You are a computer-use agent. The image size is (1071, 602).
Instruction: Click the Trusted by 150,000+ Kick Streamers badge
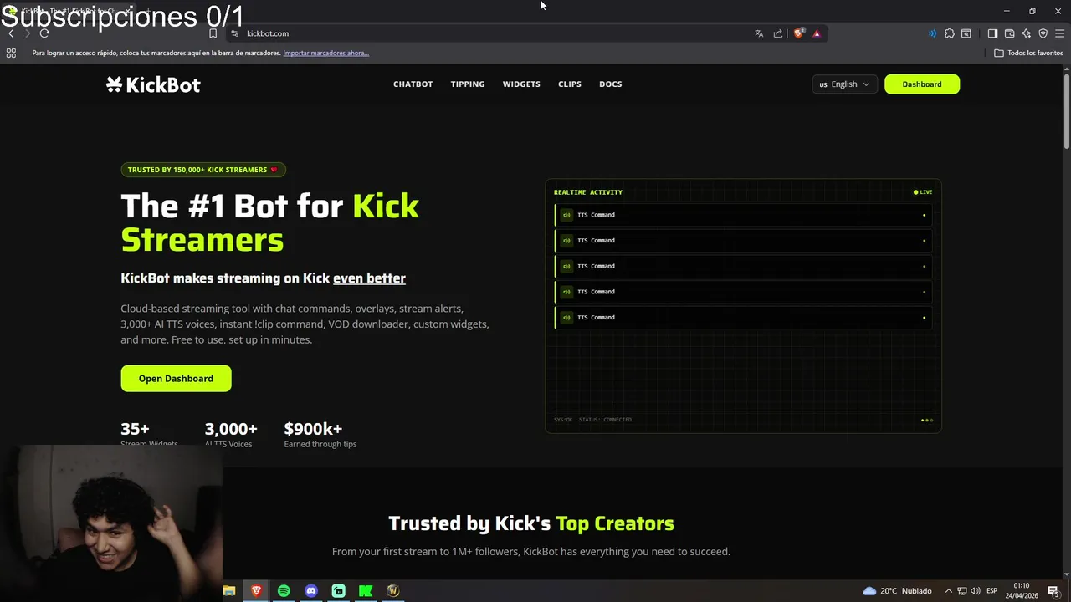203,170
